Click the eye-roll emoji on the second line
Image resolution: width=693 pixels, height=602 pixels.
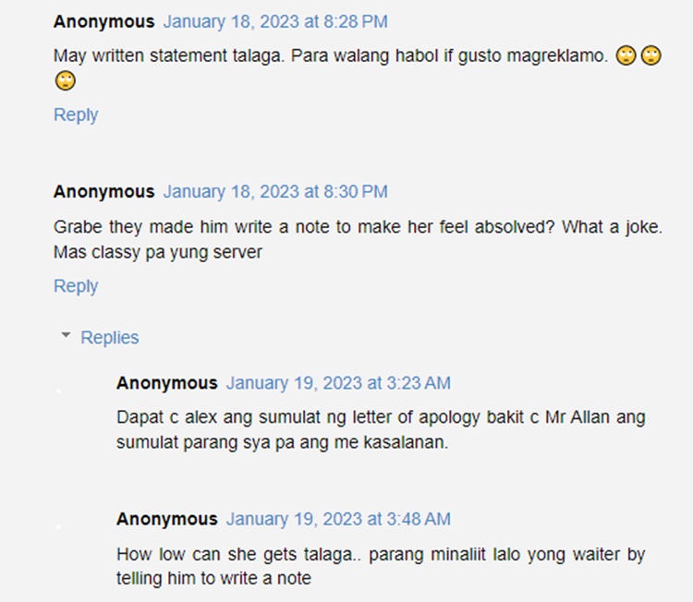66,81
